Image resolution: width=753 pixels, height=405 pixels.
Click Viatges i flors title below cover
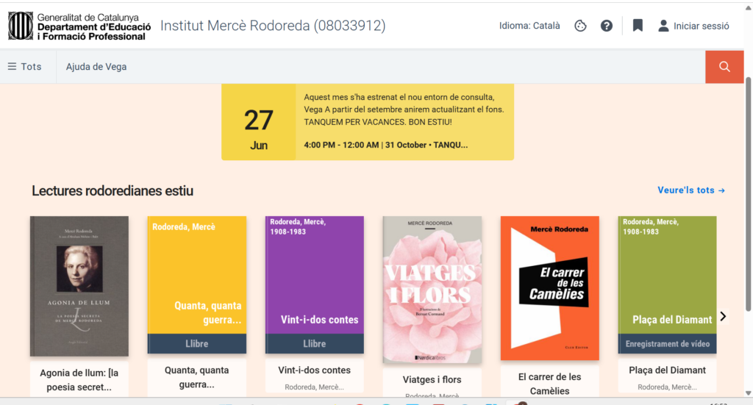432,379
